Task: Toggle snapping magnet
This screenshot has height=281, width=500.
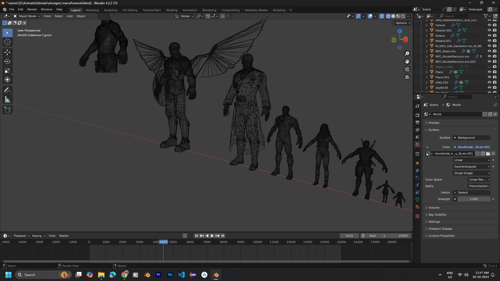Action: tap(208, 16)
